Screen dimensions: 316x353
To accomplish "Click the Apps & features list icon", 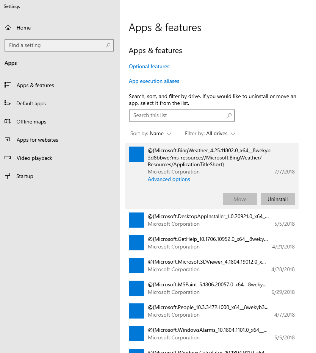I will click(8, 85).
